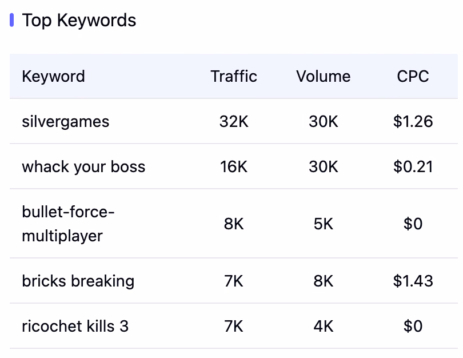Click the Top Keywords heading
Viewport: 463px width, 358px height.
pyautogui.click(x=79, y=21)
